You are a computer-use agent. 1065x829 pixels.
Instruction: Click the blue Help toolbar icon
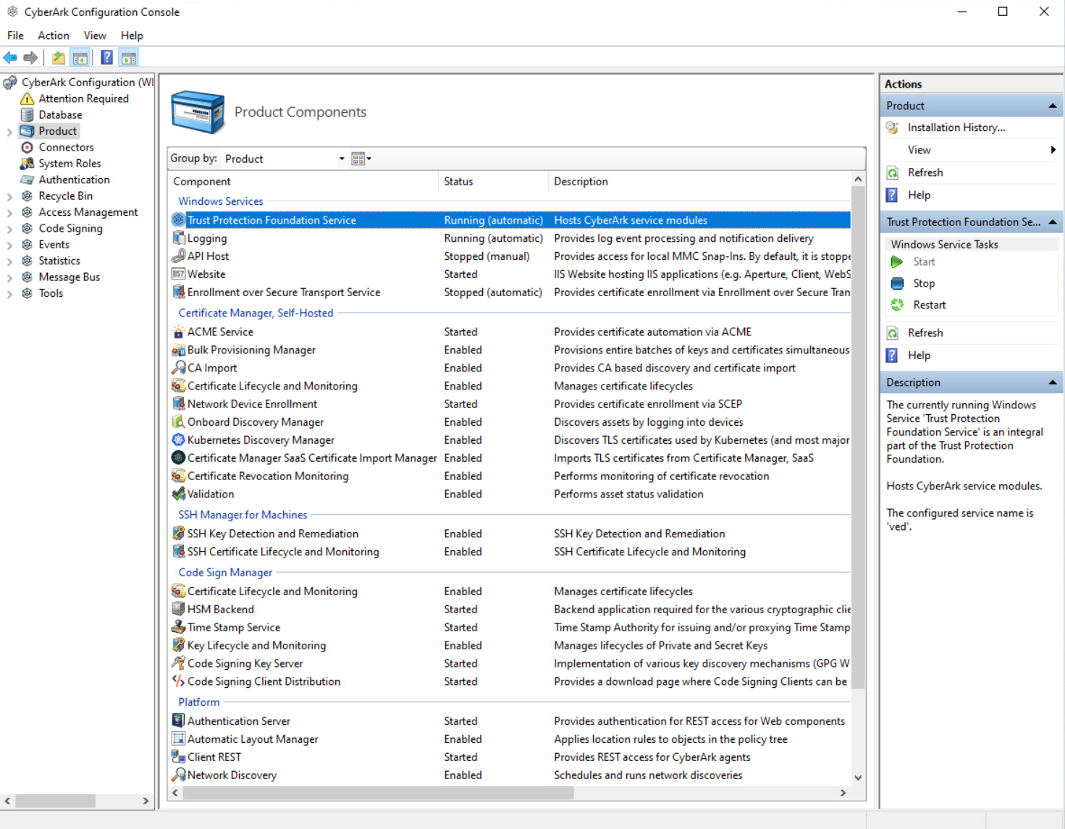coord(106,58)
